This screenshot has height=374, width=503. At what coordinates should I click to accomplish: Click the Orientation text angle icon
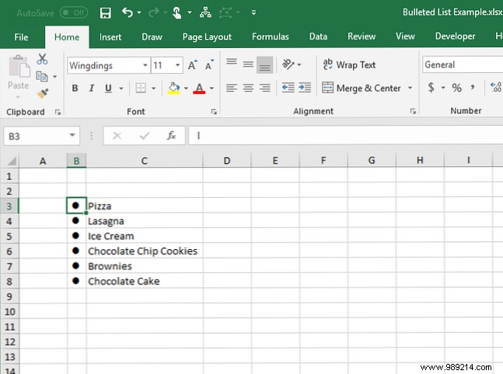pos(288,64)
